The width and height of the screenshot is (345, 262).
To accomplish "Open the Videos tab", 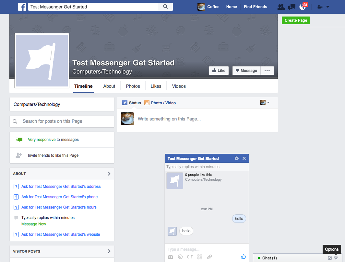I will pos(179,86).
